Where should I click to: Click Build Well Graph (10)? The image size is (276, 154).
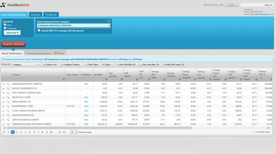pos(174,65)
